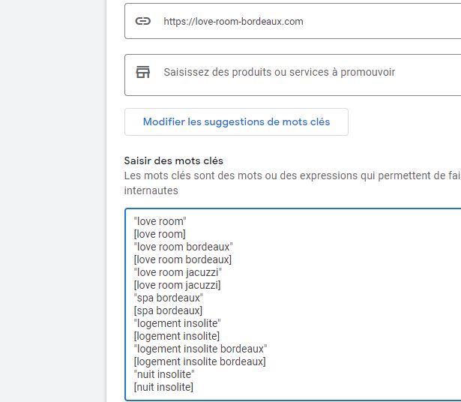Place cursor on the [nuit insolite] line
Screen dimensions: 461x402
pyautogui.click(x=164, y=387)
